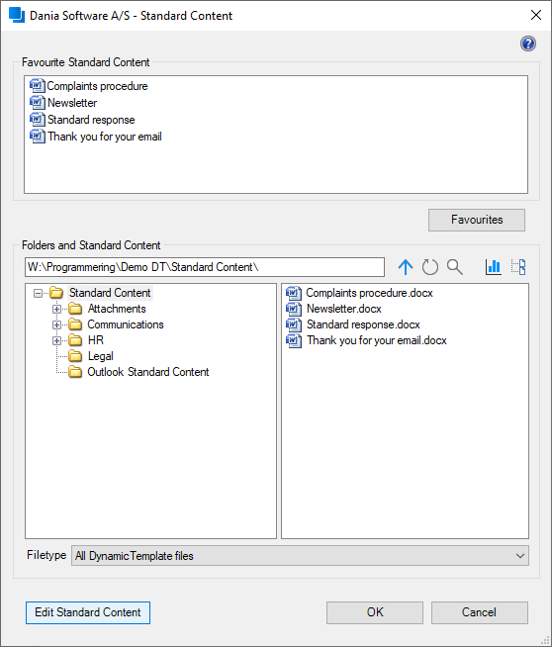Refresh the folder list with circular arrow

(430, 267)
